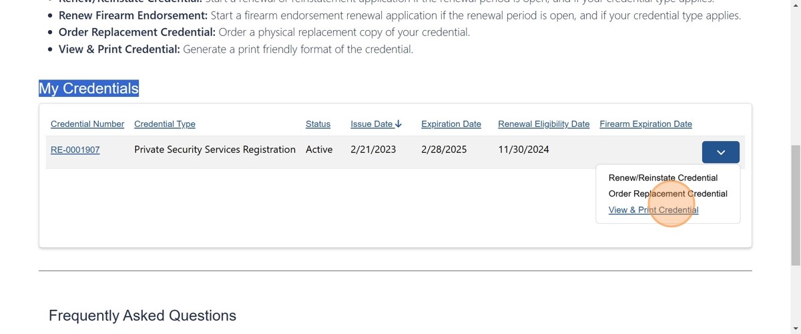Choose Order Replacement Credential menu option
Screen dimensions: 801x334
(x=667, y=194)
